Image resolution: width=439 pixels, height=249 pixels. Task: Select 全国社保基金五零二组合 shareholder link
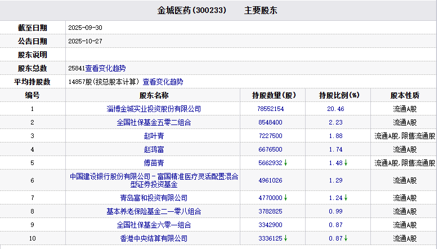pyautogui.click(x=154, y=122)
